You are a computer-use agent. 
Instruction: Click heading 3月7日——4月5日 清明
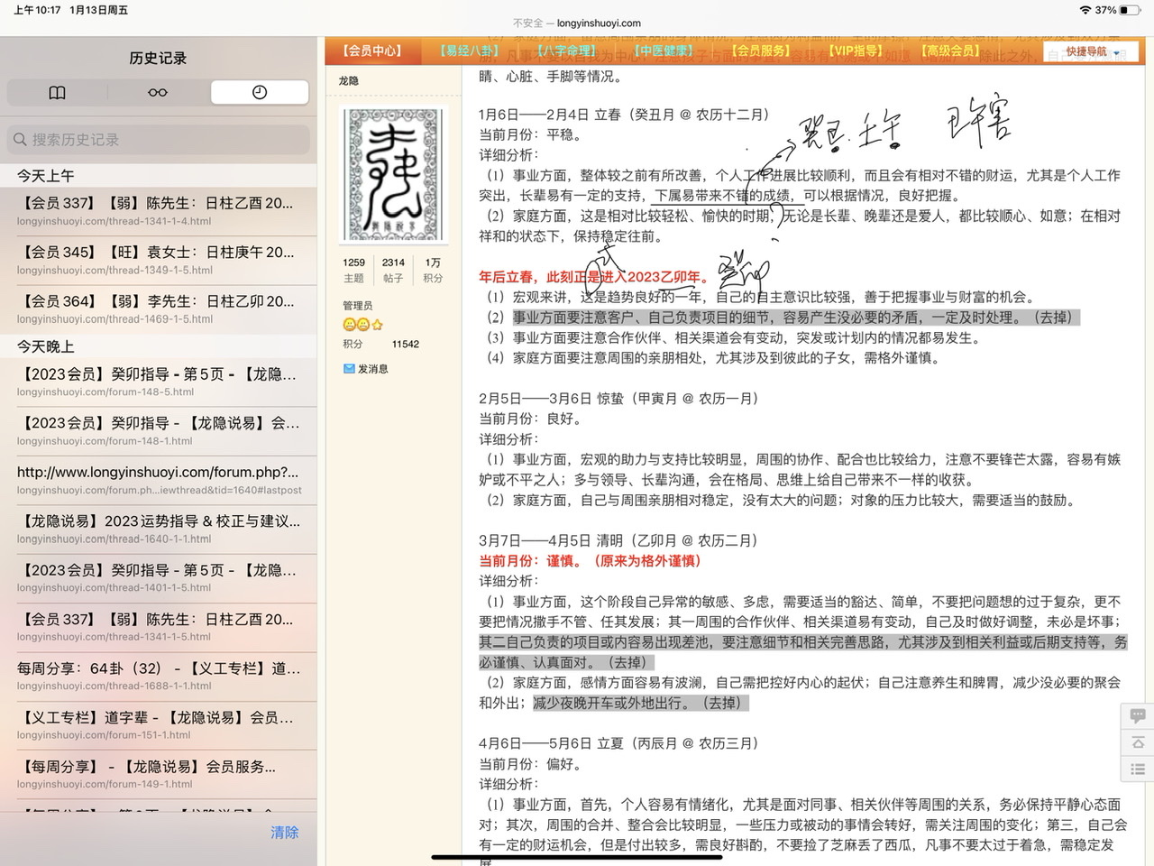[618, 540]
